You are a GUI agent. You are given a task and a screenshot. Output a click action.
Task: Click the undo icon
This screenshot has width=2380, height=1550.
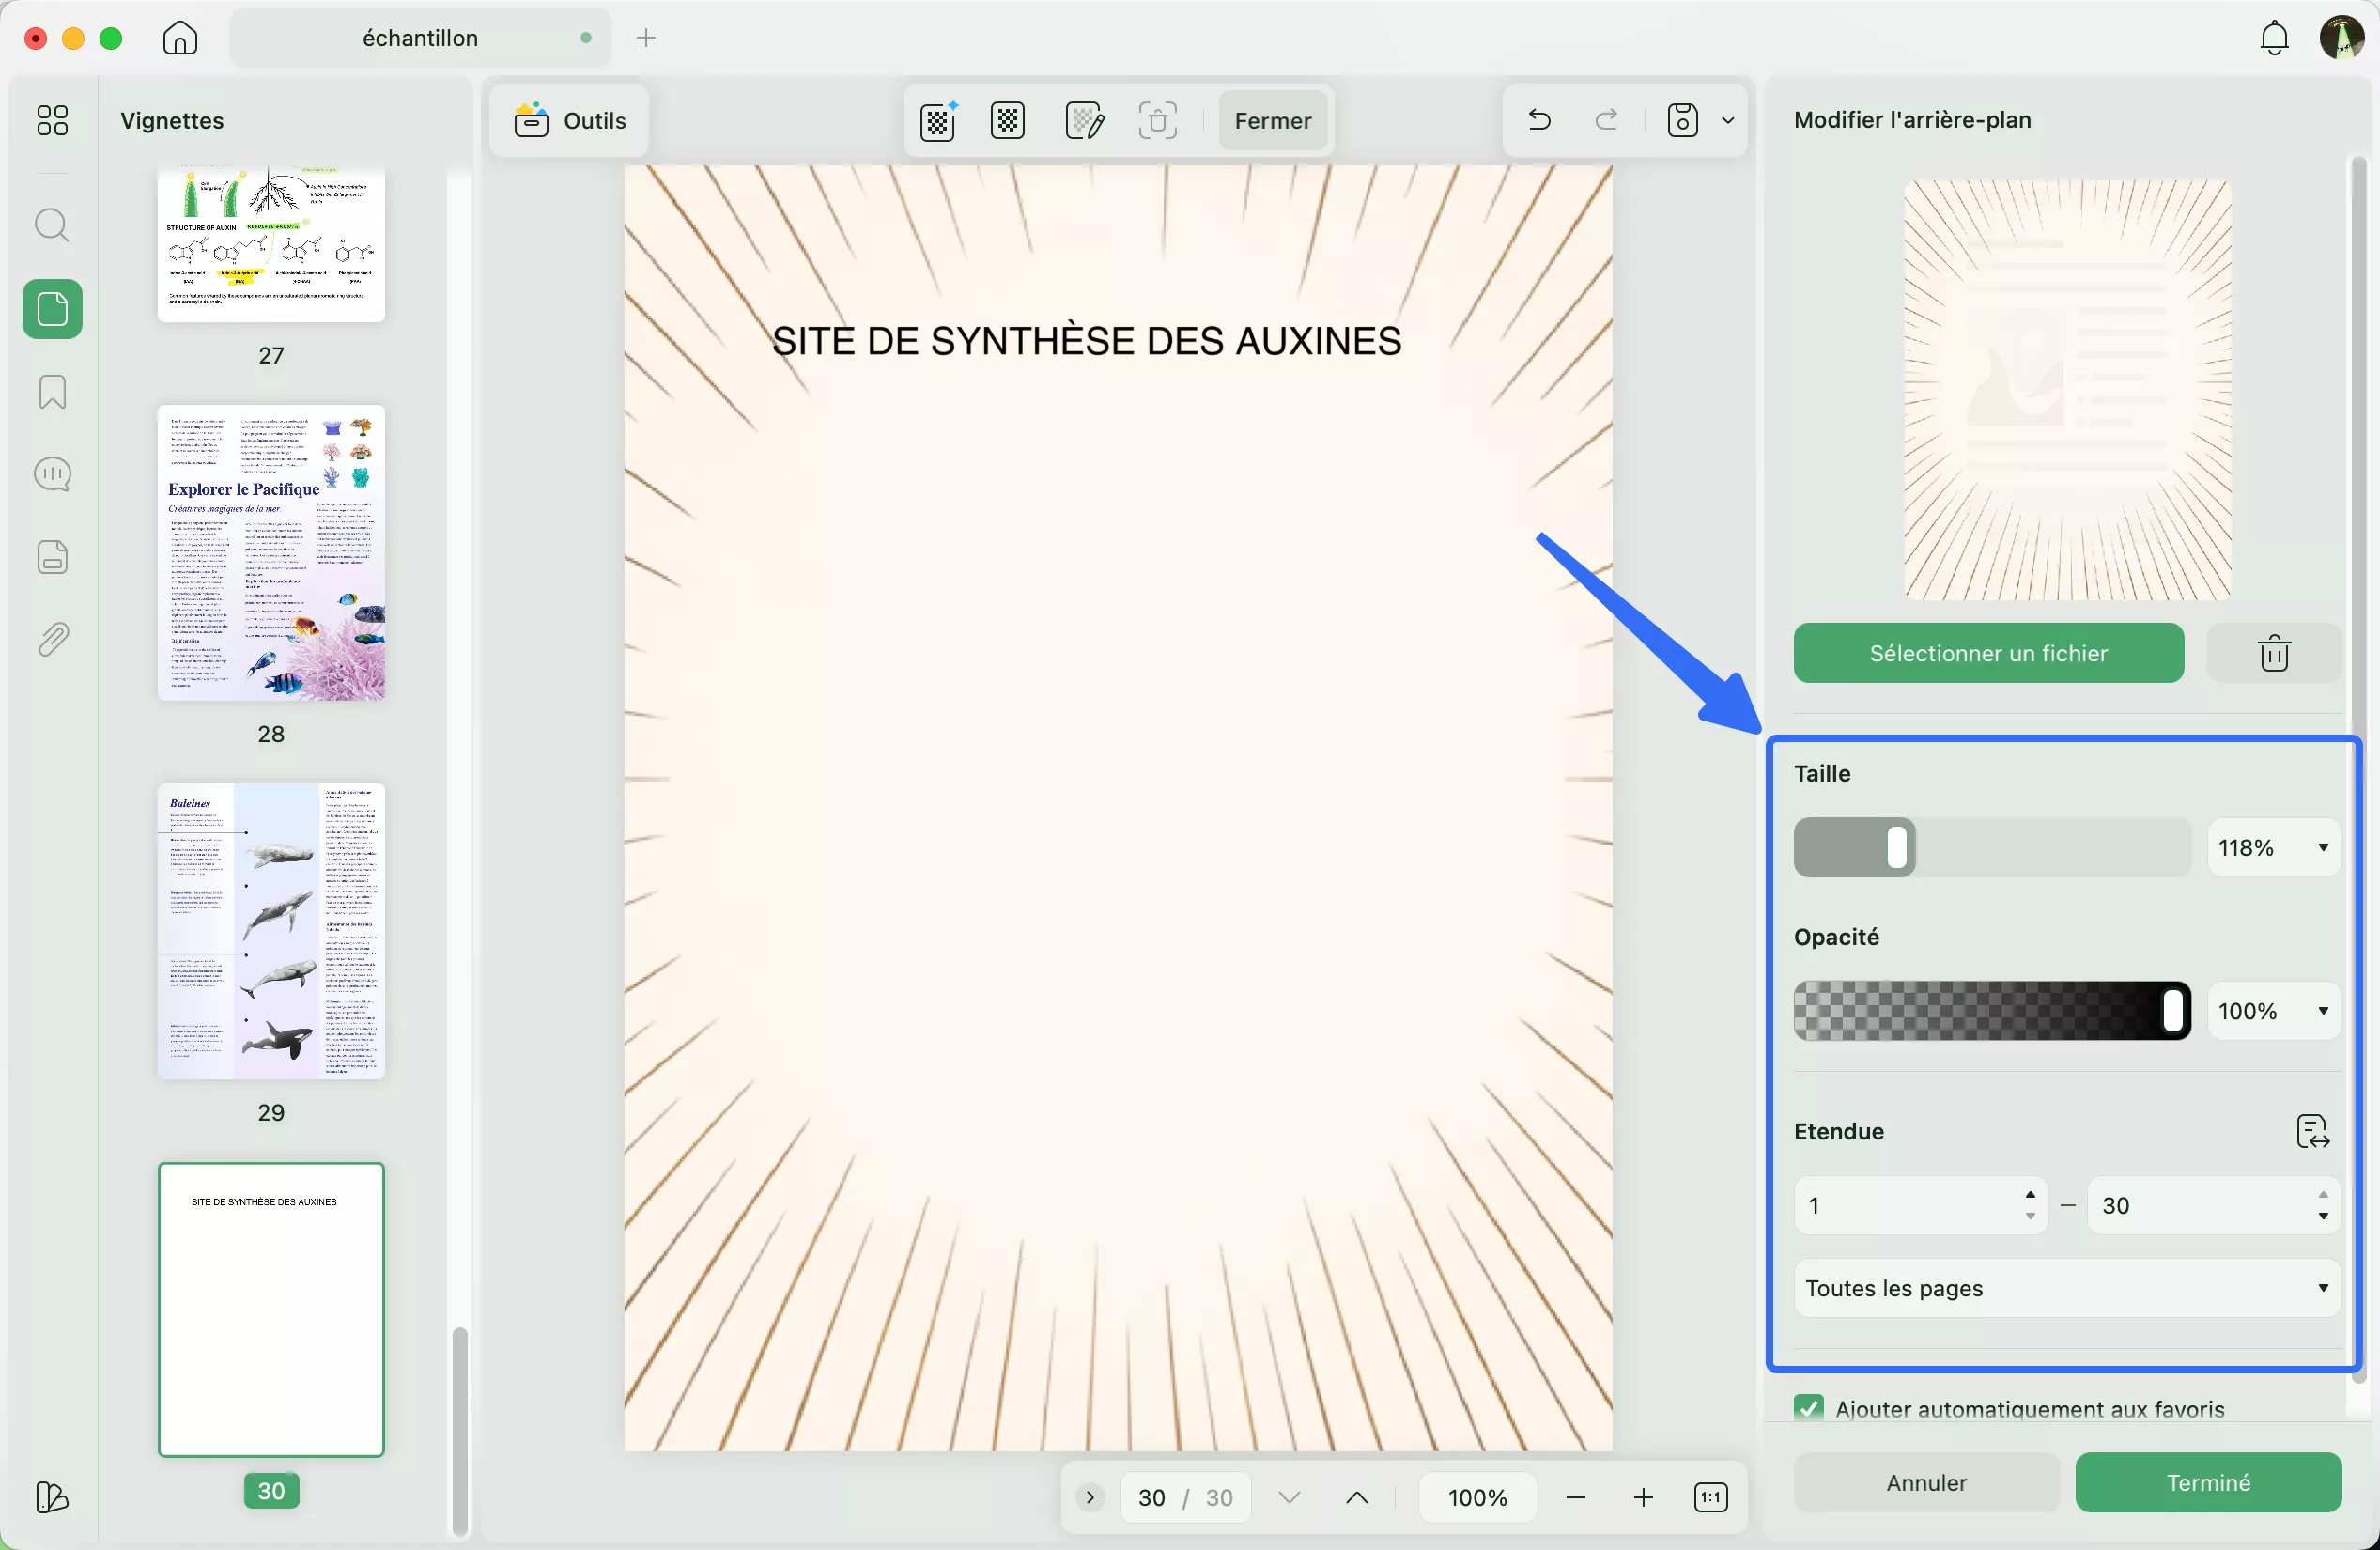(x=1538, y=120)
